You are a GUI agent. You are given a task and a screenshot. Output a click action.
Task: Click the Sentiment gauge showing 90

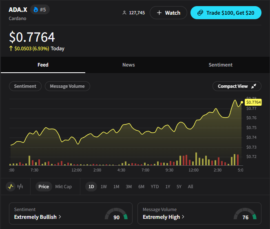click(x=116, y=213)
